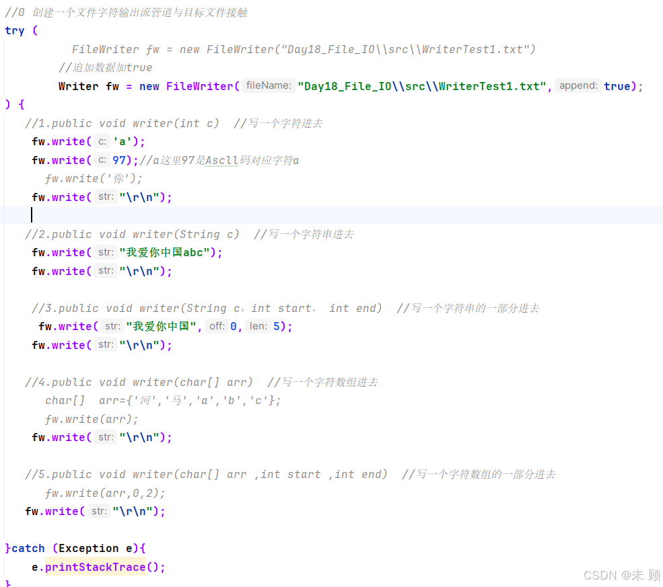Click the len: parameter hint chip
Screen dimensions: 663x587
(x=258, y=326)
